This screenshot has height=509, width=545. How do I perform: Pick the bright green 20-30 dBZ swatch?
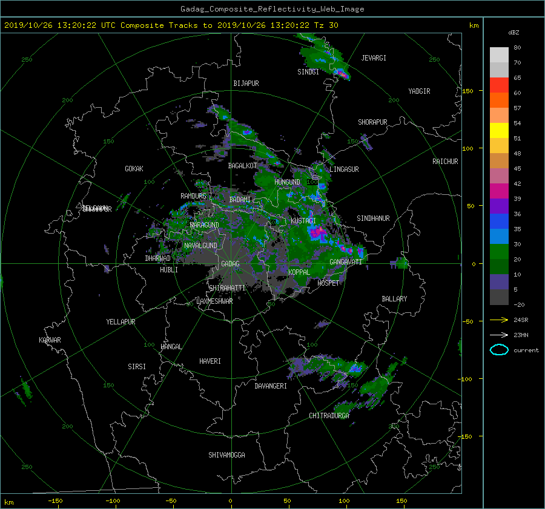coord(499,252)
